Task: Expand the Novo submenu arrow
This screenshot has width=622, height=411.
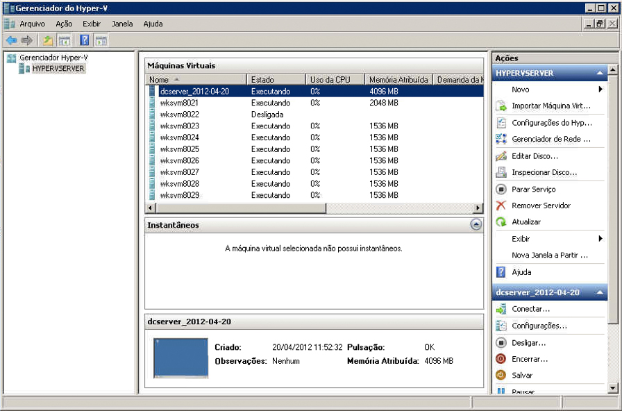Action: [600, 90]
